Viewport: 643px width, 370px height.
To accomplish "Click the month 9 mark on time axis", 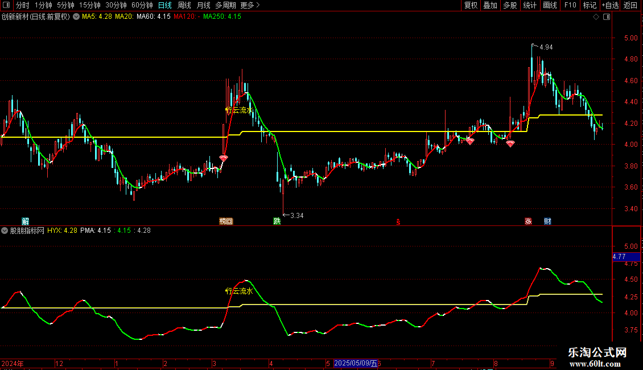I will click(553, 363).
